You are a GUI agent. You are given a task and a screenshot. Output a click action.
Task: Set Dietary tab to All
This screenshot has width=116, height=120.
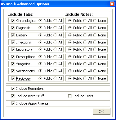click(x=55, y=35)
